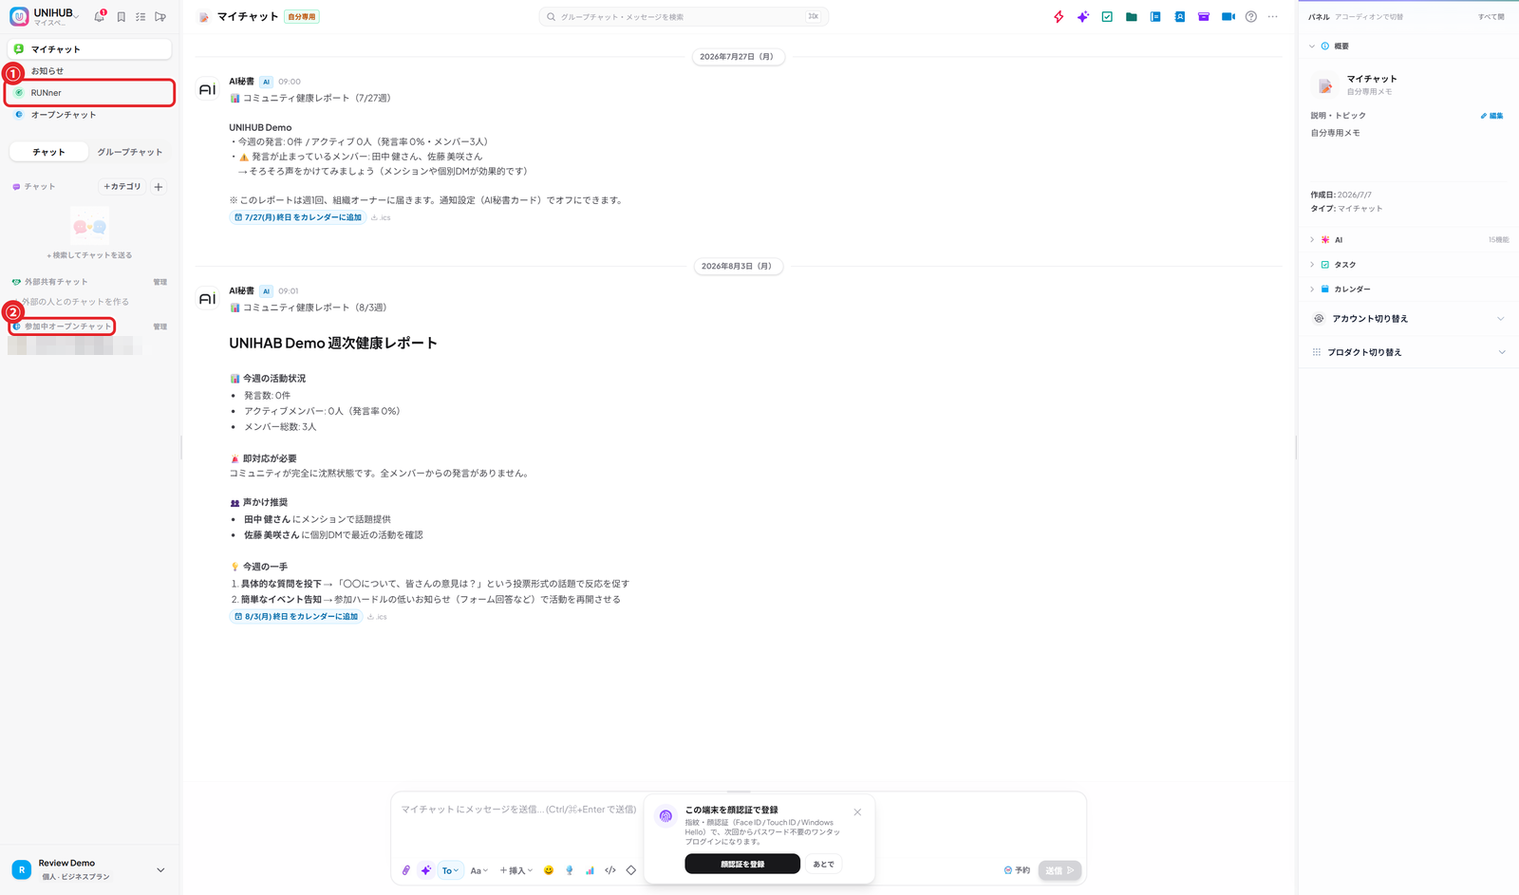Open bookmarks from the sidebar header
This screenshot has width=1519, height=895.
[x=122, y=17]
